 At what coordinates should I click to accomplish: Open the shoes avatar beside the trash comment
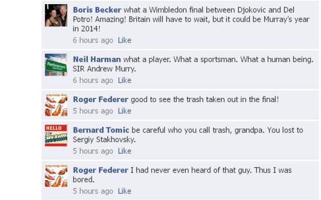[x=56, y=105]
